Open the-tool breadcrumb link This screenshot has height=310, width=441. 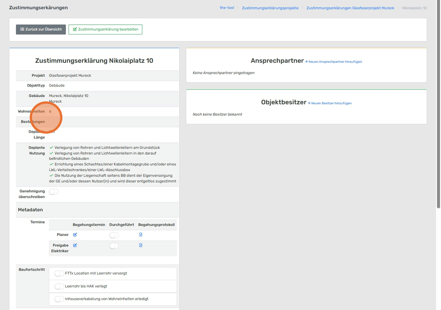coord(227,8)
